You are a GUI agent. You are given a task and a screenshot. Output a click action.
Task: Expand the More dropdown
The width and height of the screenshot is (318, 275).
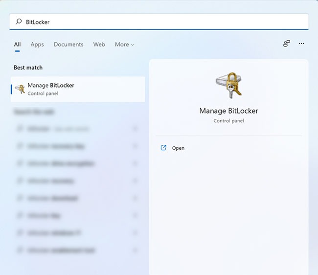click(x=125, y=45)
